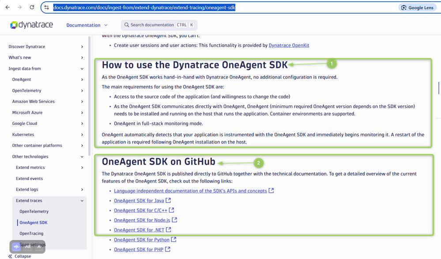This screenshot has width=441, height=259.
Task: Open OneAgent SDK for Java link
Action: tap(139, 201)
